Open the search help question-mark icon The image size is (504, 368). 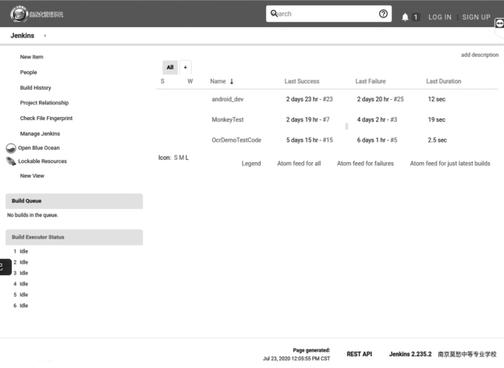pyautogui.click(x=383, y=14)
